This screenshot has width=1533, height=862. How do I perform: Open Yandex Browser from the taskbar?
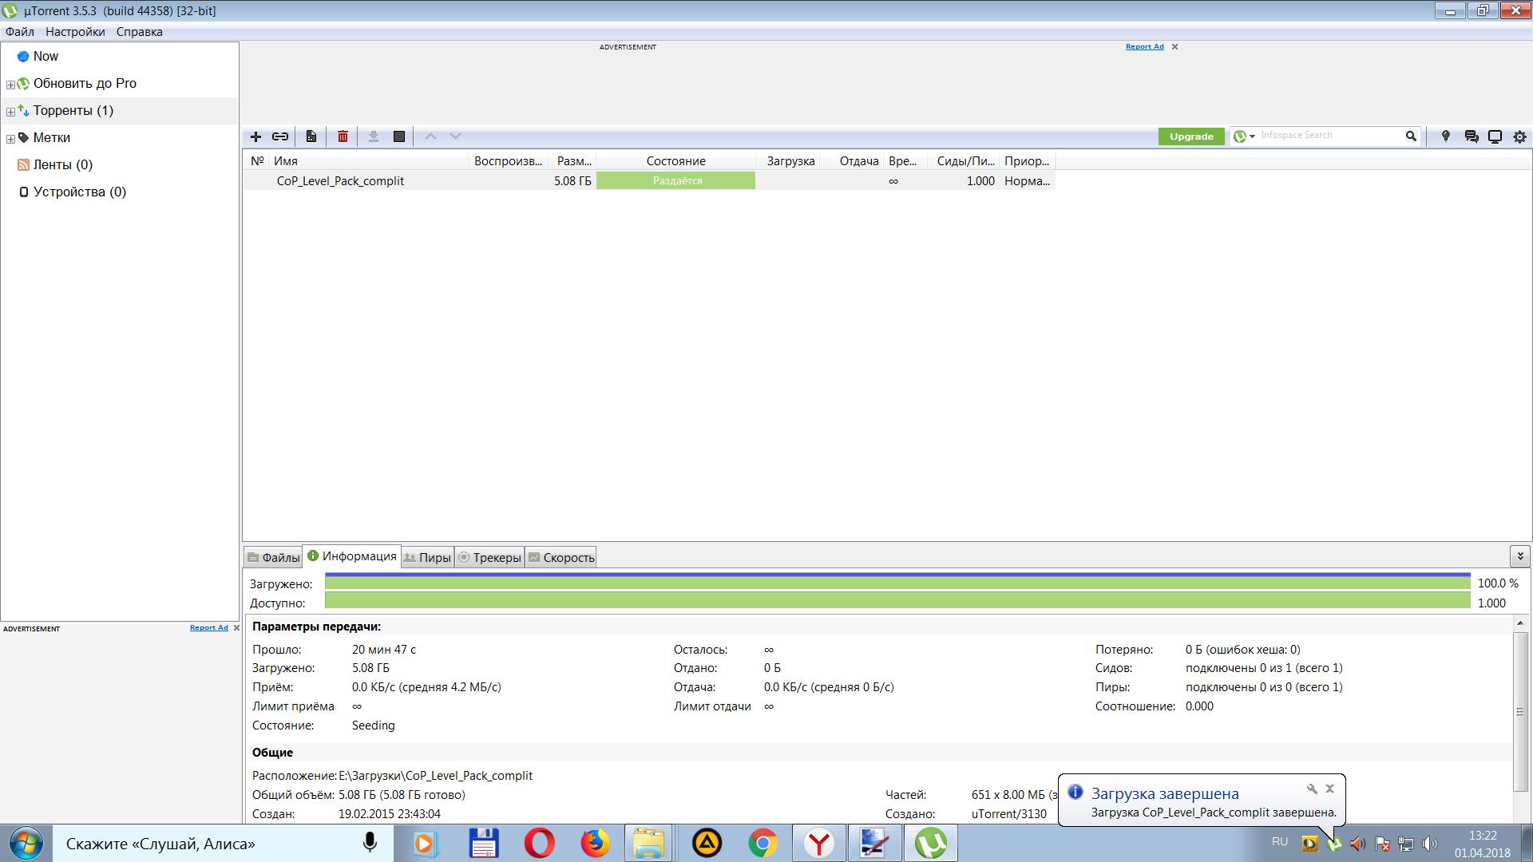tap(818, 843)
